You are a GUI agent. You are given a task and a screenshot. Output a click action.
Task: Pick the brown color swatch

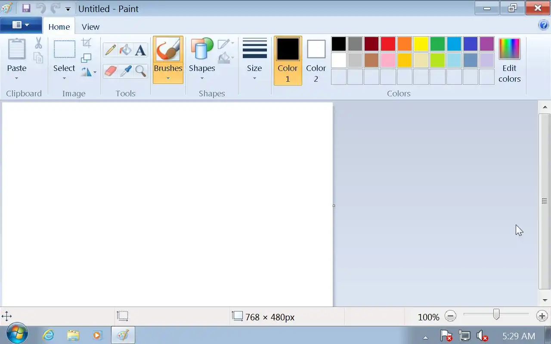pyautogui.click(x=371, y=60)
